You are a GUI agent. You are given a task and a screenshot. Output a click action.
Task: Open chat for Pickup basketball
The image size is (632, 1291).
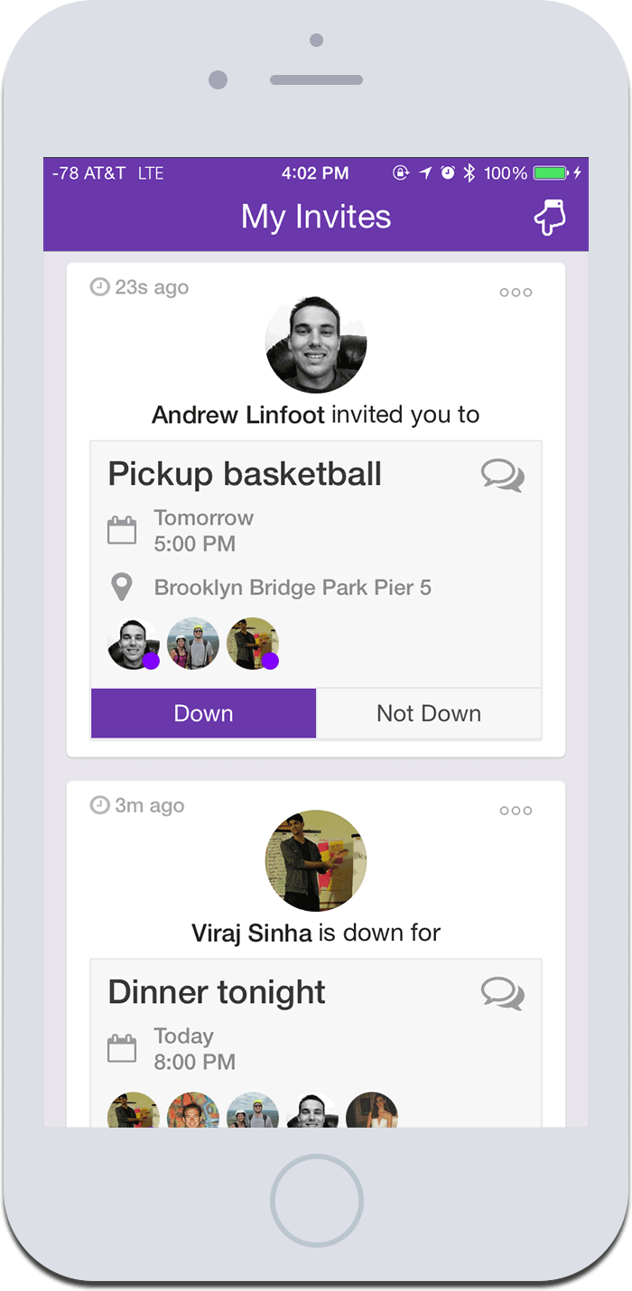502,475
